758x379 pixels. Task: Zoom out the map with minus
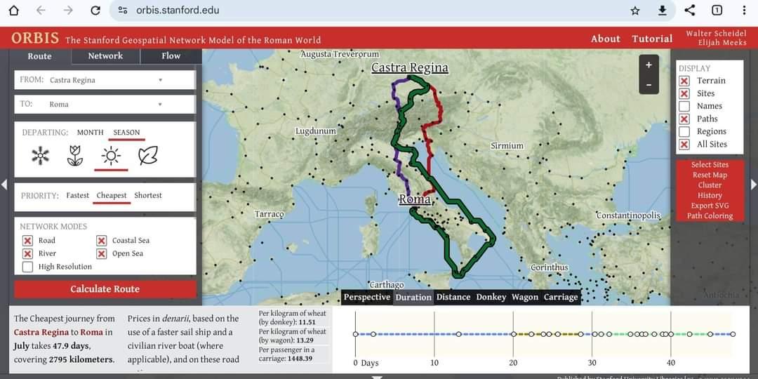pyautogui.click(x=649, y=85)
